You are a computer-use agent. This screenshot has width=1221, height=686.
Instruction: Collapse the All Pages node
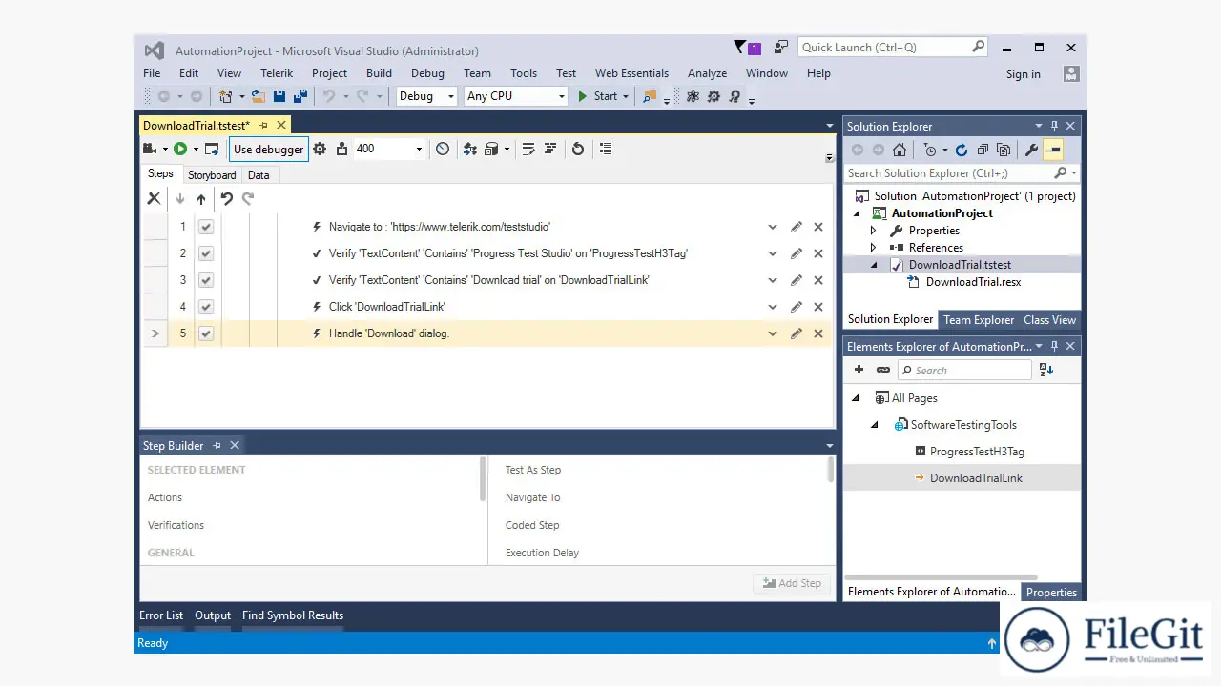tap(856, 398)
